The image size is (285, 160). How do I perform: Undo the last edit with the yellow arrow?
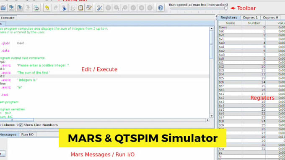click(x=47, y=8)
